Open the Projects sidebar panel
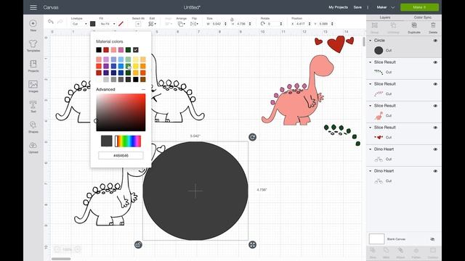The image size is (465, 261). [x=33, y=66]
